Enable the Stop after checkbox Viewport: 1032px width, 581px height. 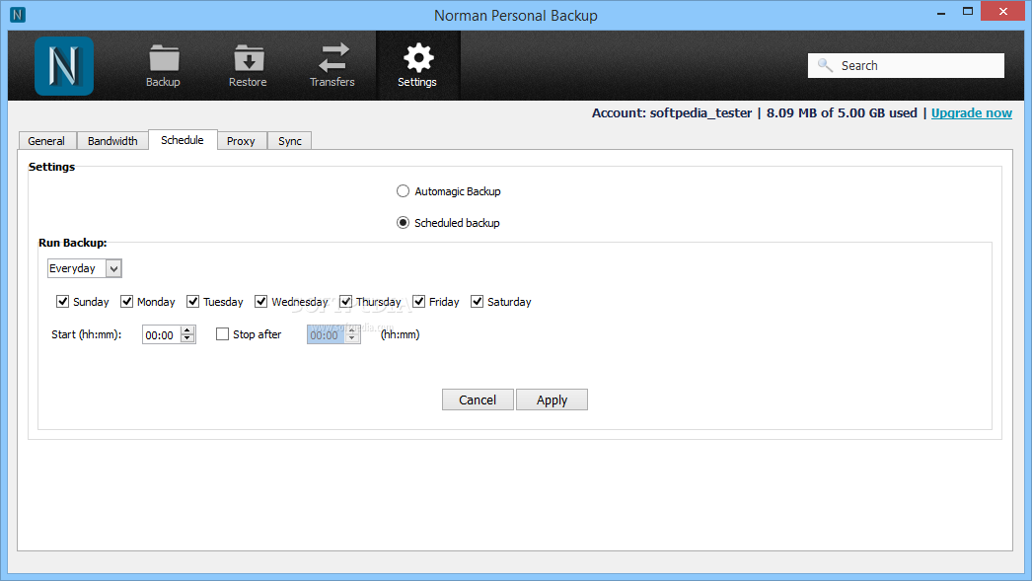coord(222,334)
